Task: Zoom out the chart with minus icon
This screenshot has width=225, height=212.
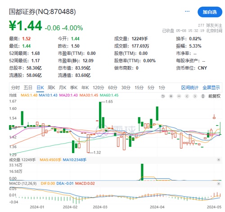Action: coord(179,96)
